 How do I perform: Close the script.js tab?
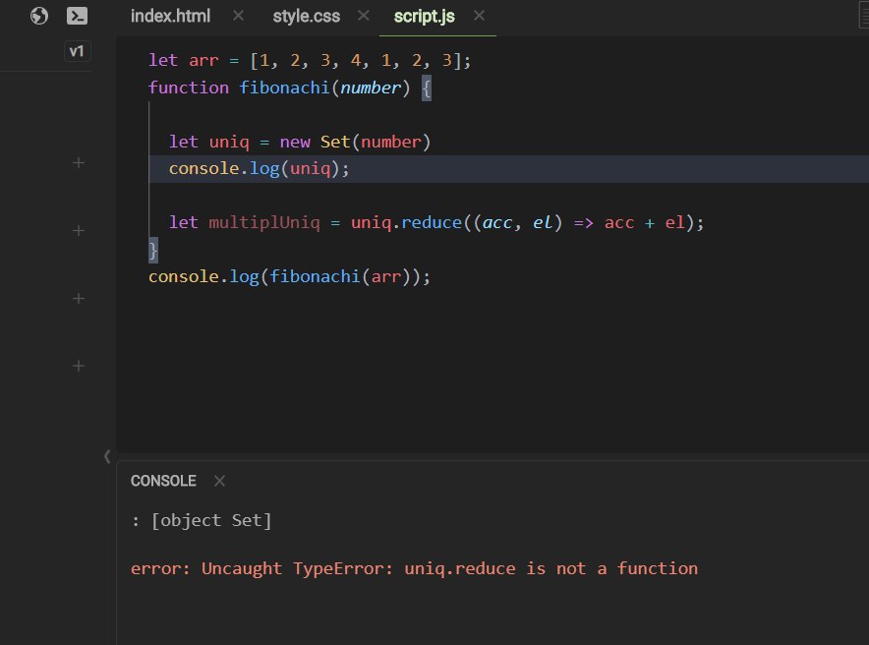pos(480,16)
